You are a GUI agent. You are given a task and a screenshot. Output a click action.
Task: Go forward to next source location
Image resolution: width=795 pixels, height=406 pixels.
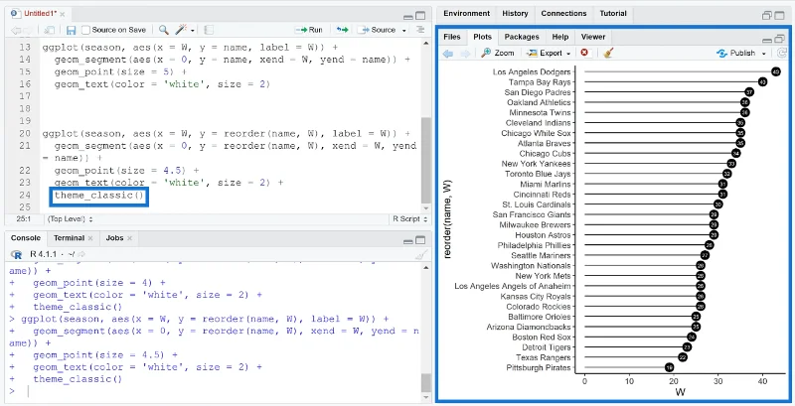[27, 30]
